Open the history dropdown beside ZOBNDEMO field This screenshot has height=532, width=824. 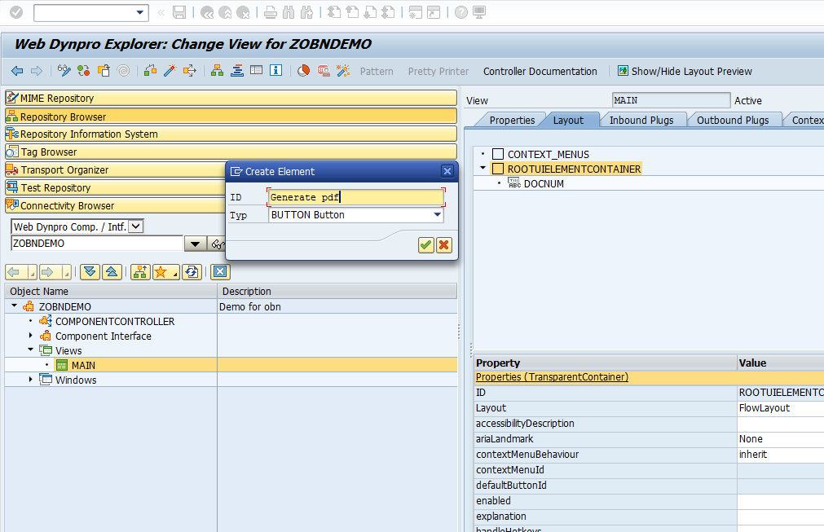coord(195,244)
